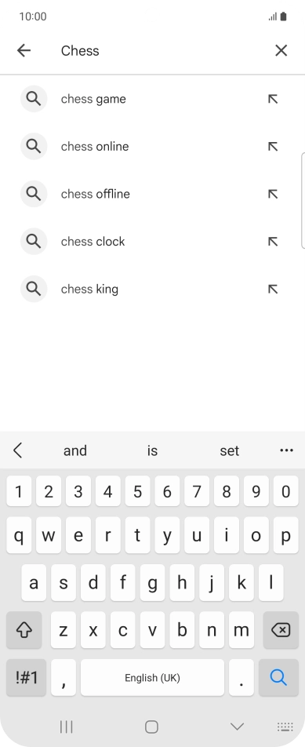305x747 pixels.
Task: Fill query with 'chess game' arrow icon
Action: [273, 99]
